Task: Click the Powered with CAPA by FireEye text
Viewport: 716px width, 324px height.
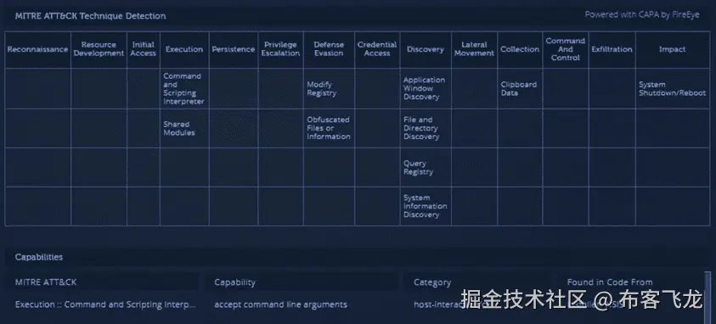Action: 642,14
